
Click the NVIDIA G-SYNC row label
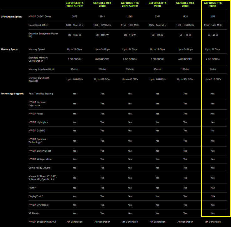pyautogui.click(x=37, y=130)
